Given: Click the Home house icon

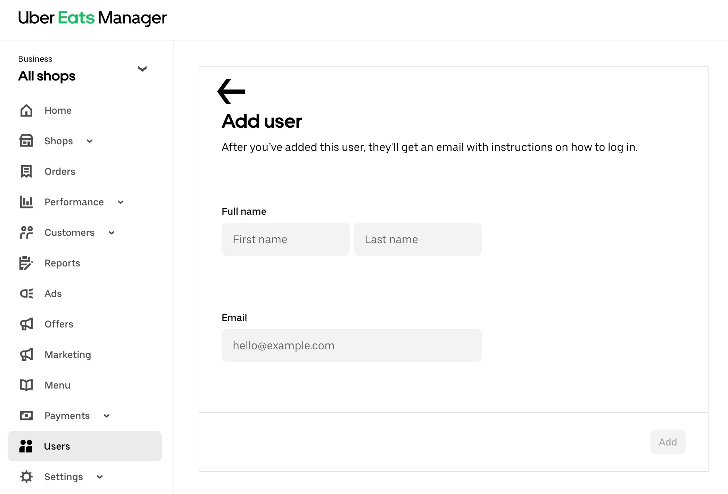Looking at the screenshot, I should (26, 111).
